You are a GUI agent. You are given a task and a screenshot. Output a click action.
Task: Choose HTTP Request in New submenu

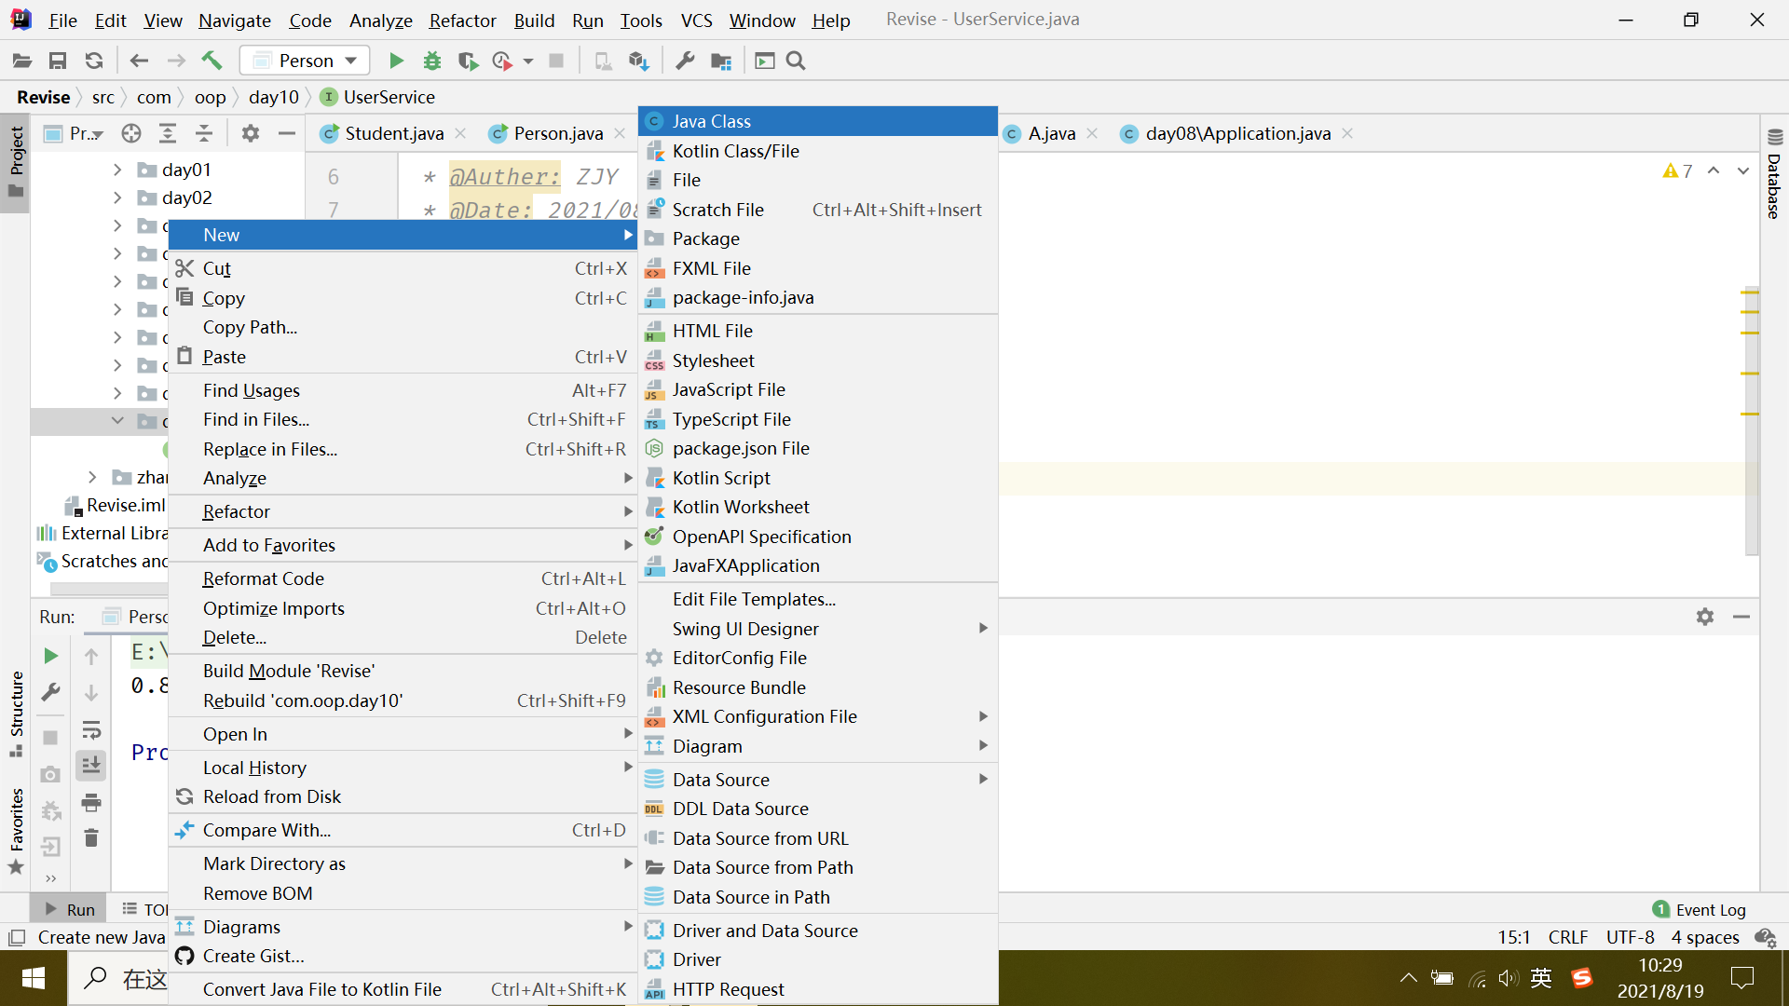click(818, 989)
